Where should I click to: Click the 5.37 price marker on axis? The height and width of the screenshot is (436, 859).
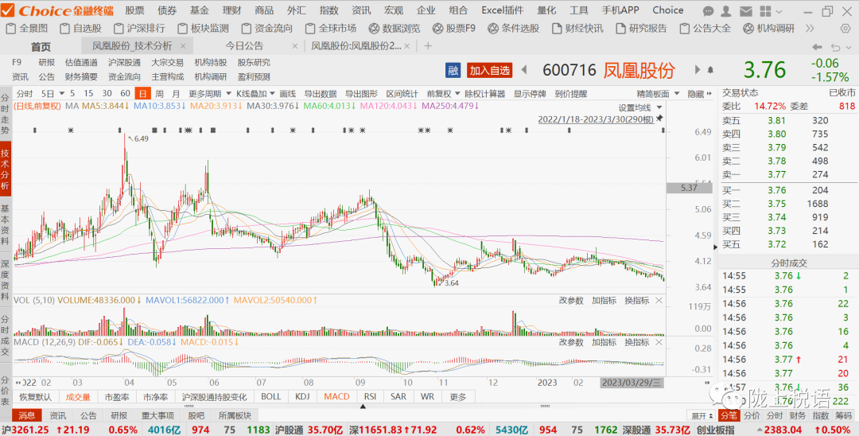(x=688, y=187)
